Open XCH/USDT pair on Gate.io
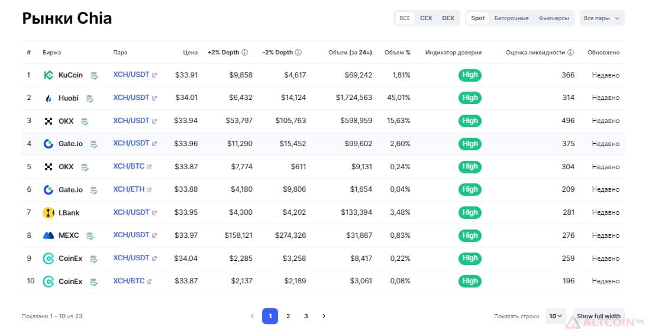Screen dimensions: 652x336 click(x=131, y=144)
